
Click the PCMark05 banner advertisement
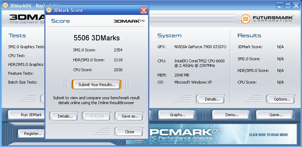click(x=211, y=134)
